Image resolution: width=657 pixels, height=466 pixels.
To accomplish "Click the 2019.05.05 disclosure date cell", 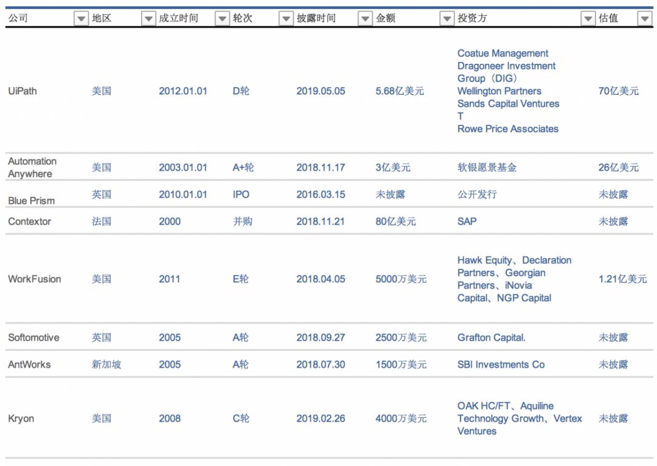I will pyautogui.click(x=321, y=91).
